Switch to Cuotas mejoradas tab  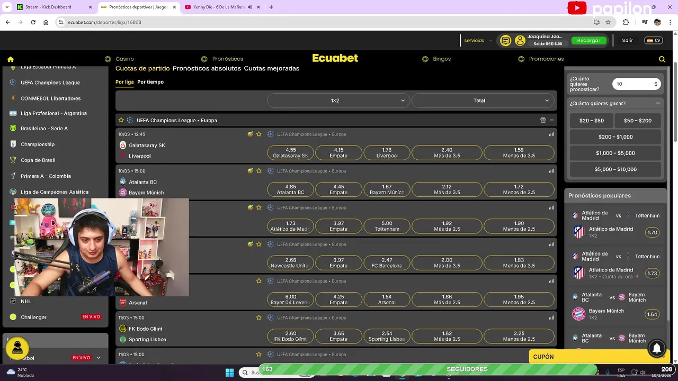(x=272, y=68)
